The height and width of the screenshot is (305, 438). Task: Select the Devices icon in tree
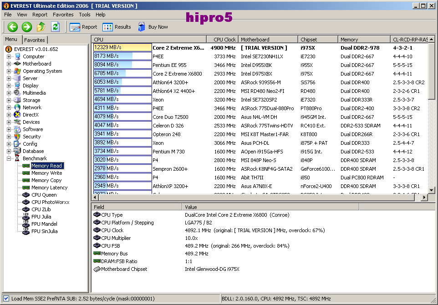pos(17,122)
